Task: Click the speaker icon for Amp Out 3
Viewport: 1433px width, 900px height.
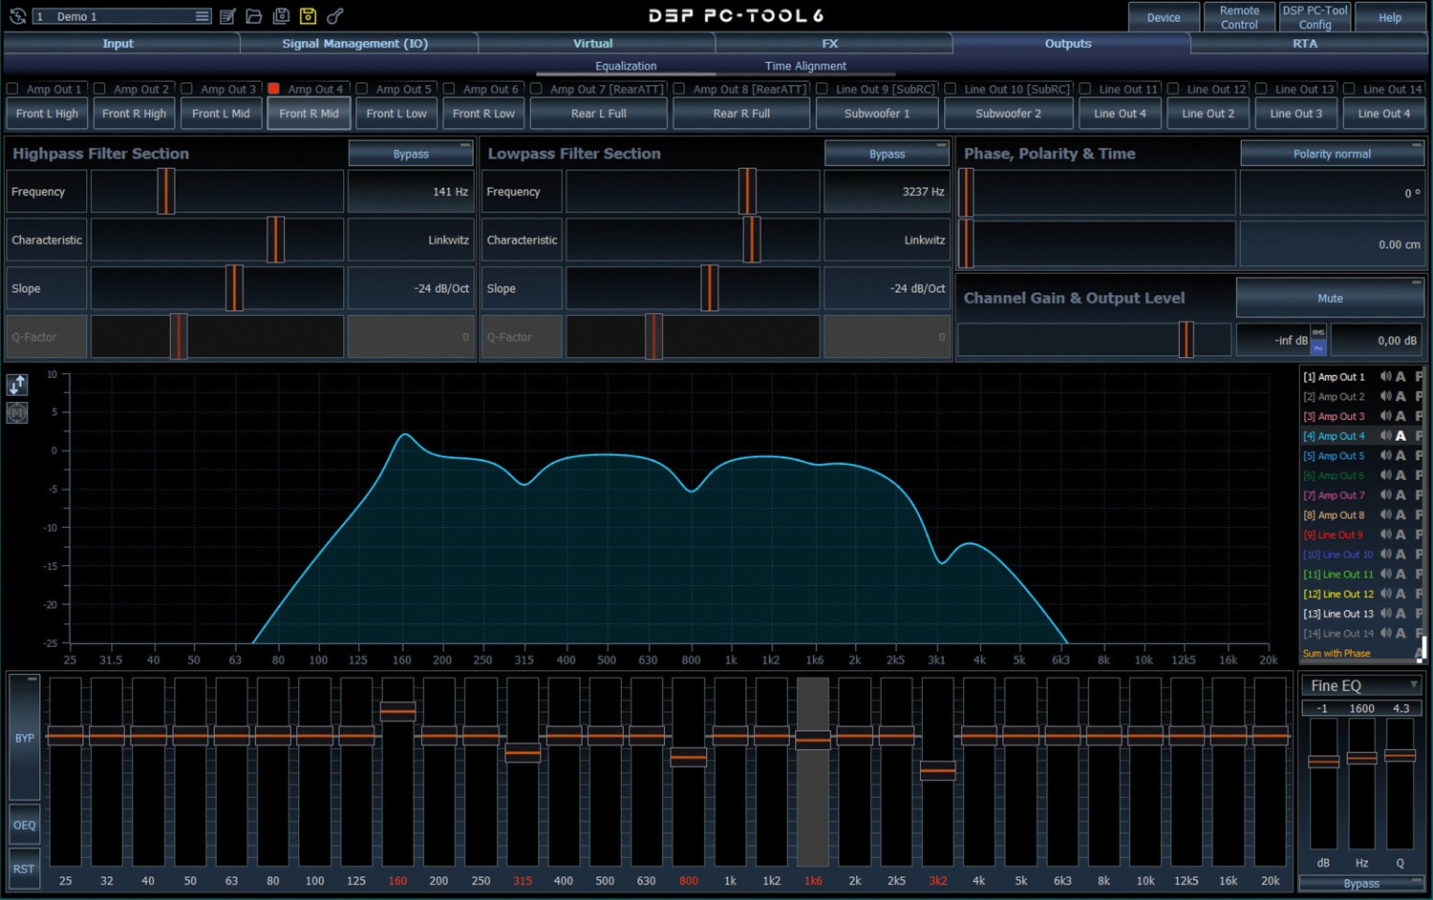Action: (1385, 416)
